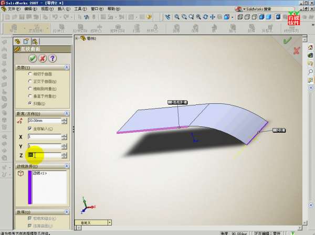
Task: Switch to the FeatureManager design tree tab
Action: click(x=17, y=40)
